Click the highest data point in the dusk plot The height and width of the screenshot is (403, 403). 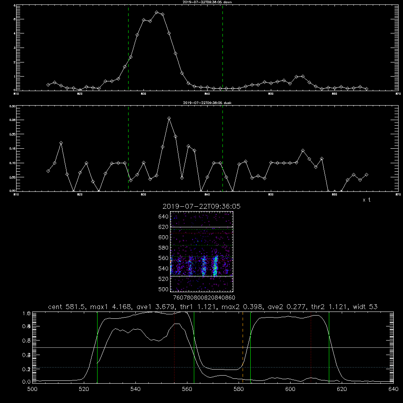[x=169, y=118]
